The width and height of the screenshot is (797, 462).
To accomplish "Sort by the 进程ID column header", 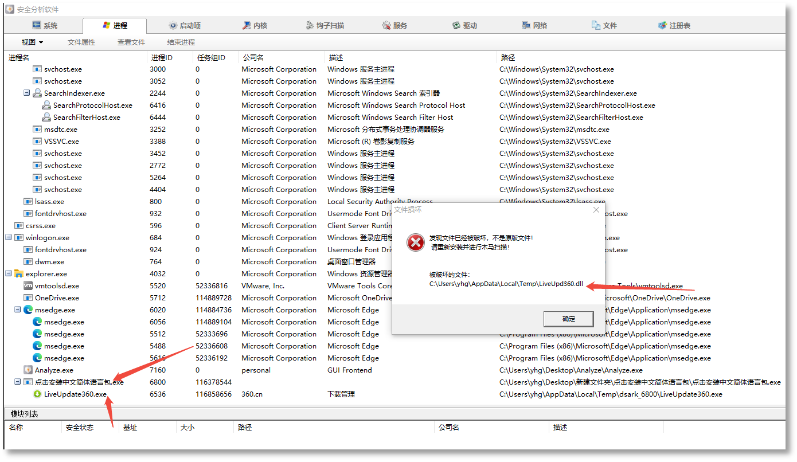I will (170, 57).
